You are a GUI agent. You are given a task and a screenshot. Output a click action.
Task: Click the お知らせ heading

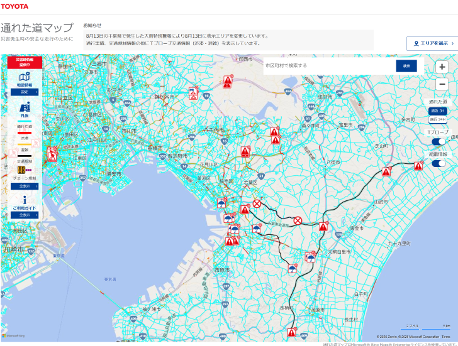tap(92, 25)
